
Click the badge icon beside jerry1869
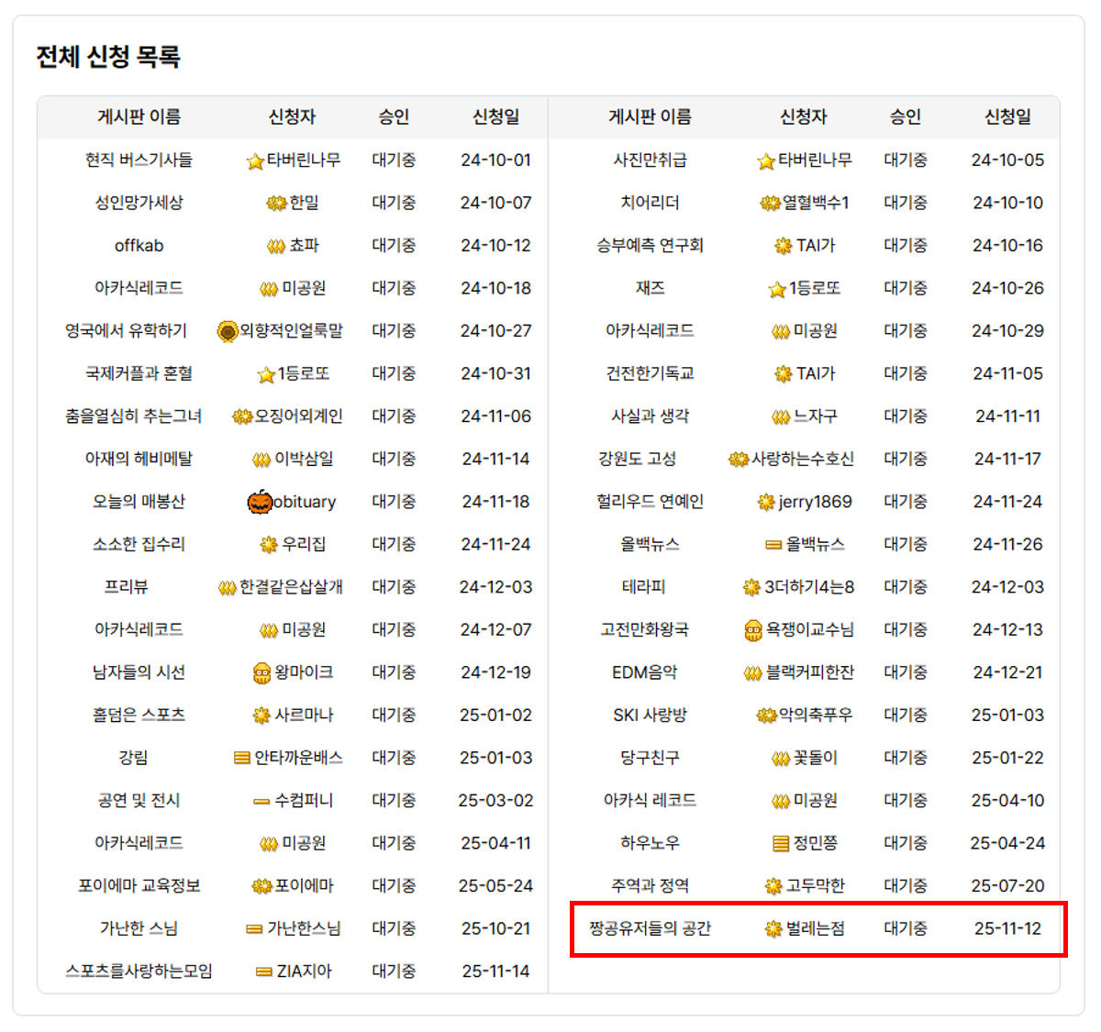766,503
